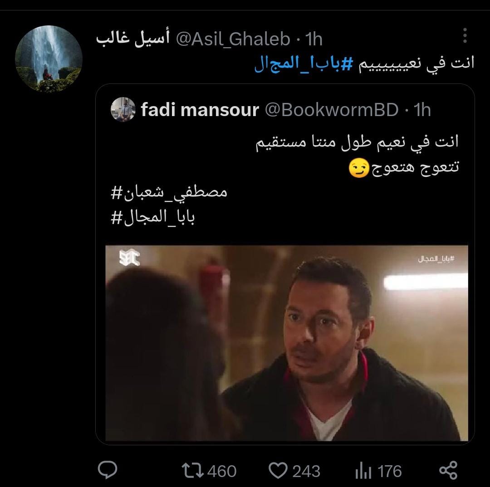This screenshot has width=490, height=487.
Task: Click the 460 retweet count
Action: click(x=222, y=471)
